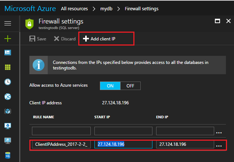The height and width of the screenshot is (162, 234).
Task: Go to mydb breadcrumb
Action: click(106, 9)
